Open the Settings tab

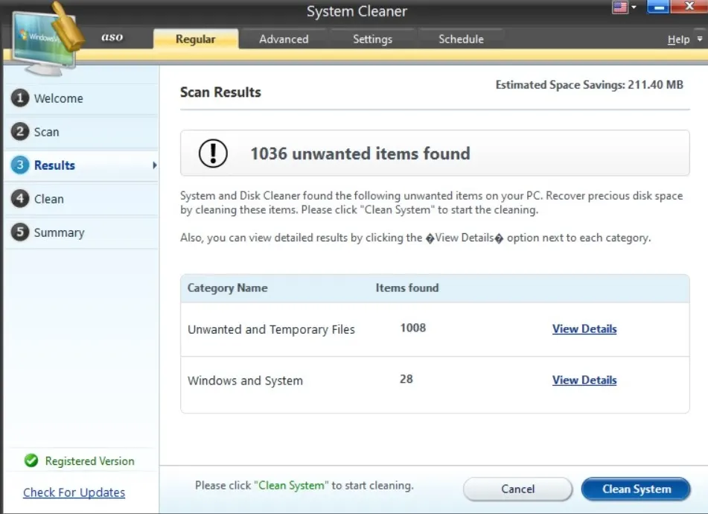[372, 39]
